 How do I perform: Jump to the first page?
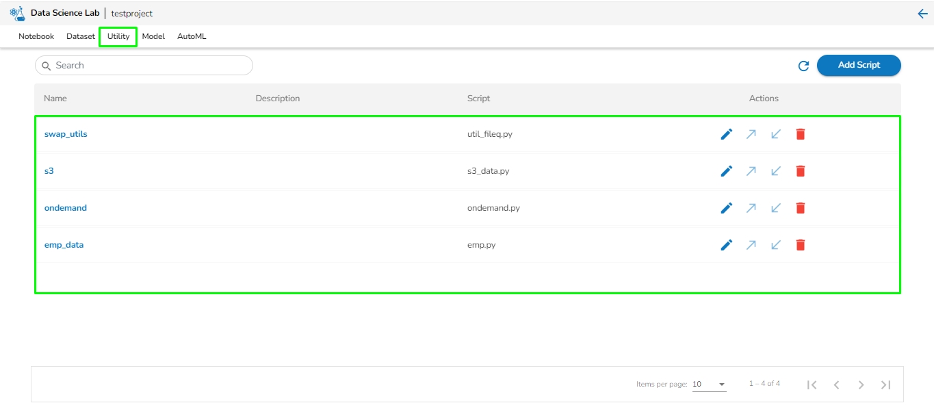[x=812, y=385]
